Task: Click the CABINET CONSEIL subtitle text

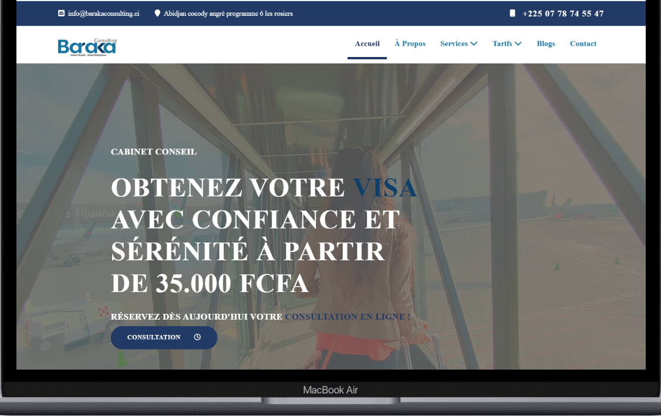Action: (153, 152)
